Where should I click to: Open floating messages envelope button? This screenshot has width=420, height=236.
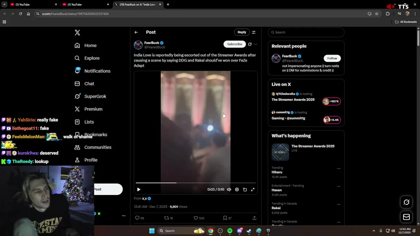406,217
